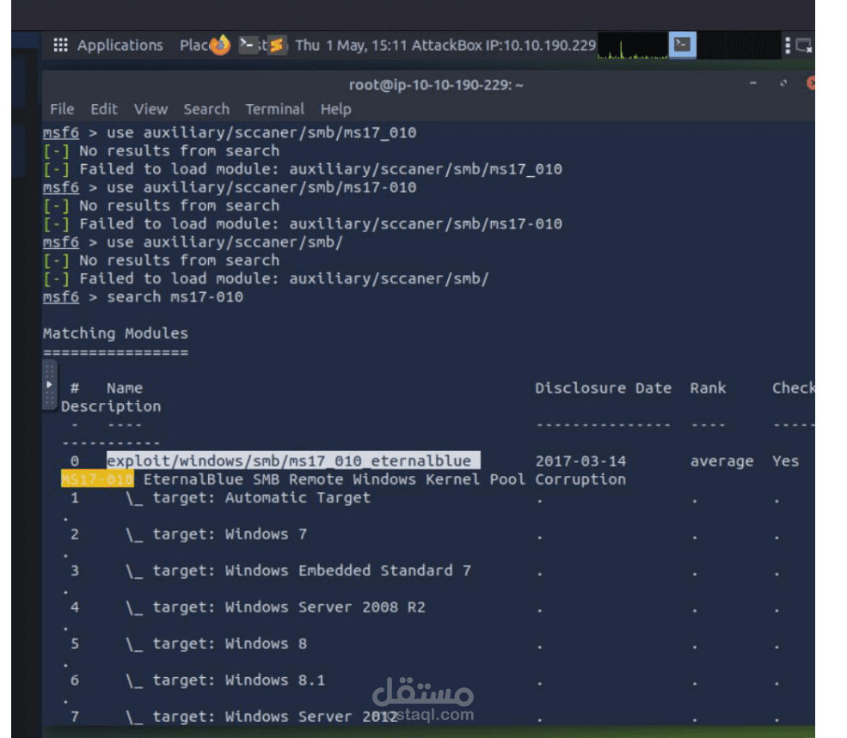Image resolution: width=847 pixels, height=738 pixels.
Task: Open the Help menu in terminal
Action: pos(335,109)
